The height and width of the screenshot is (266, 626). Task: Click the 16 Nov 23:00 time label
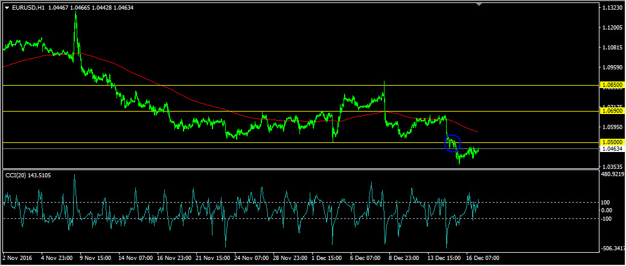tap(175, 258)
